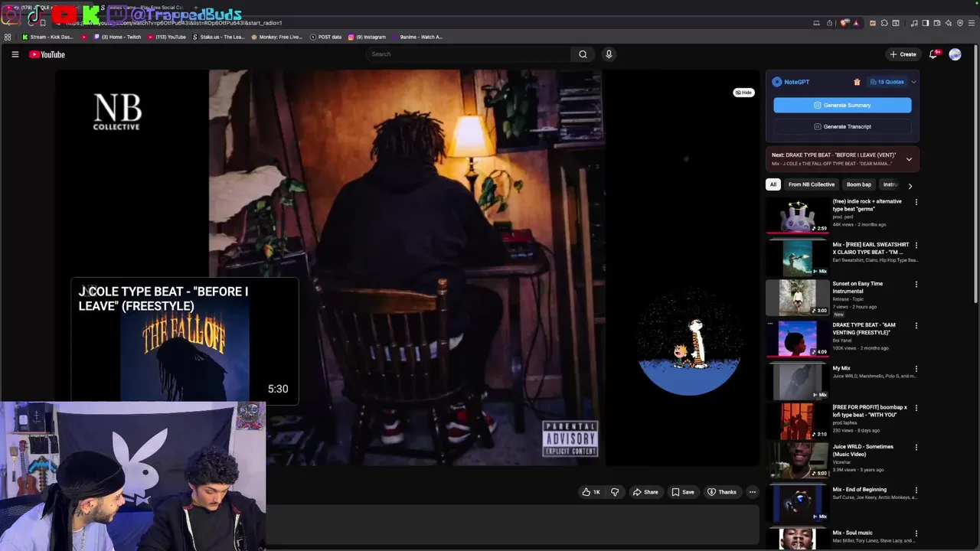Click the YouTube search input field
The height and width of the screenshot is (551, 980).
click(468, 54)
